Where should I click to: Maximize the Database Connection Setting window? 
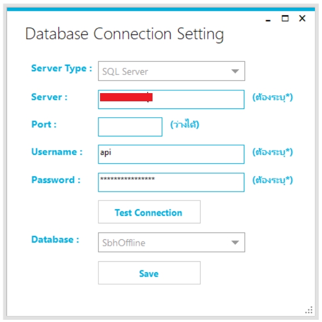285,19
